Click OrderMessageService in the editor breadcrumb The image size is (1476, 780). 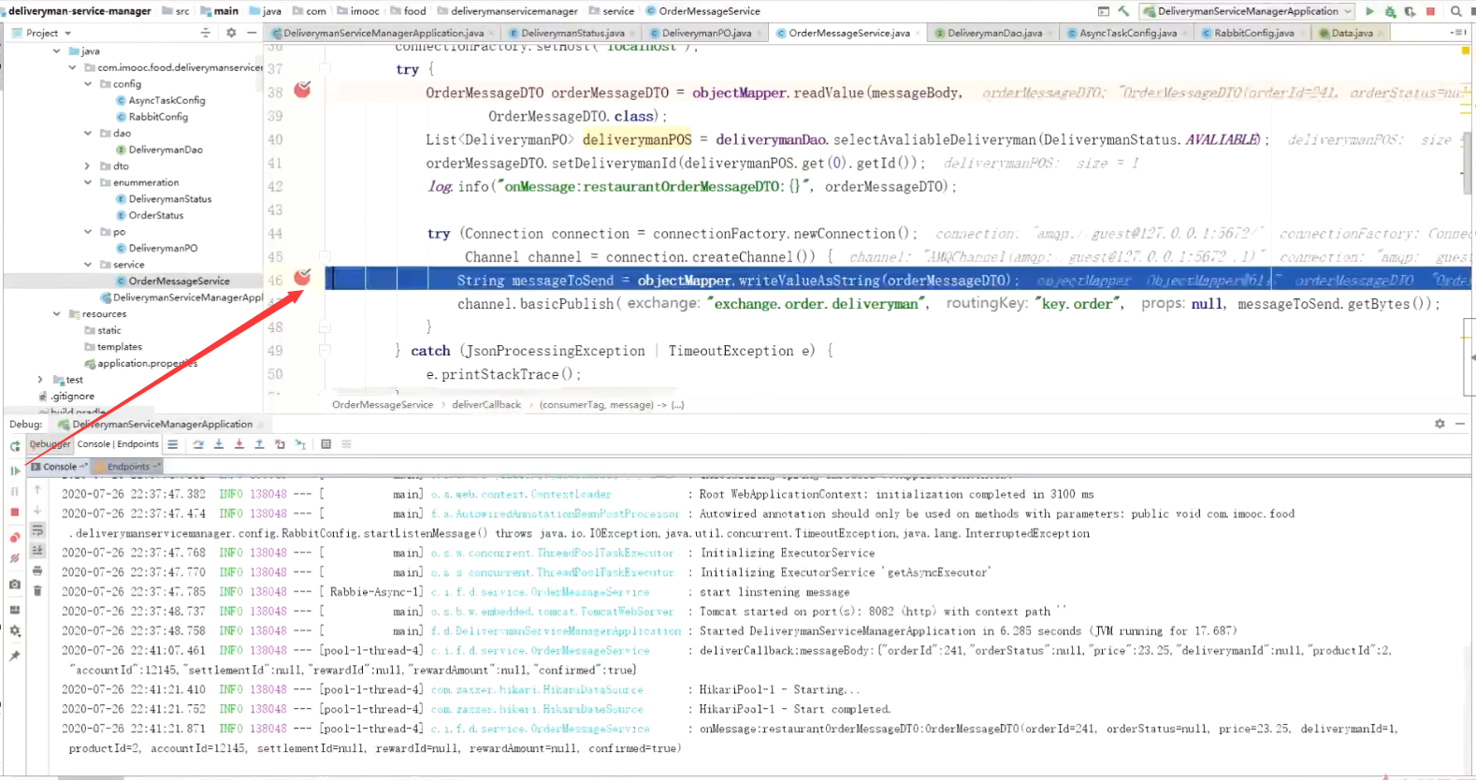point(383,405)
